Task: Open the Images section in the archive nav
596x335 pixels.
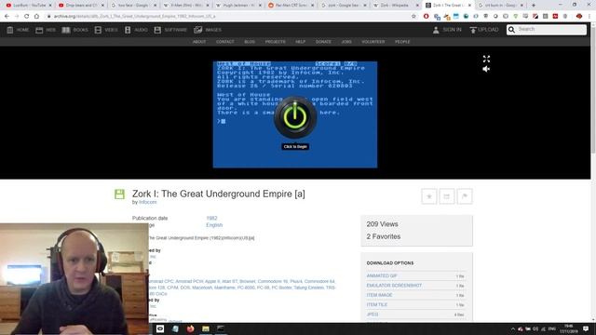Action: (x=208, y=30)
